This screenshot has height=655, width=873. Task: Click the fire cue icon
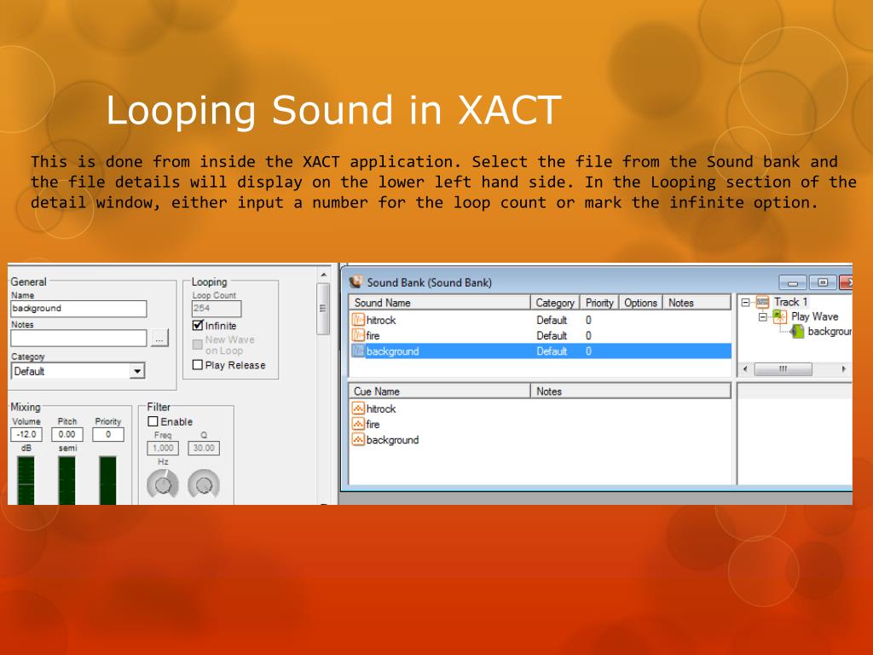point(358,424)
